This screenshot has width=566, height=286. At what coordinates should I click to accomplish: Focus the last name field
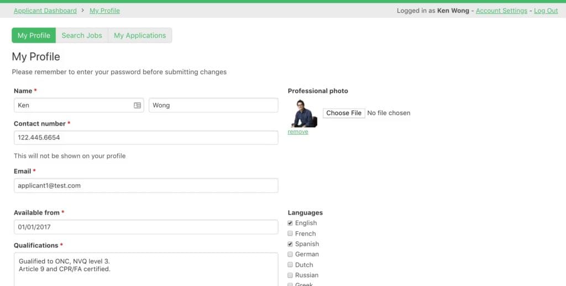pos(213,105)
